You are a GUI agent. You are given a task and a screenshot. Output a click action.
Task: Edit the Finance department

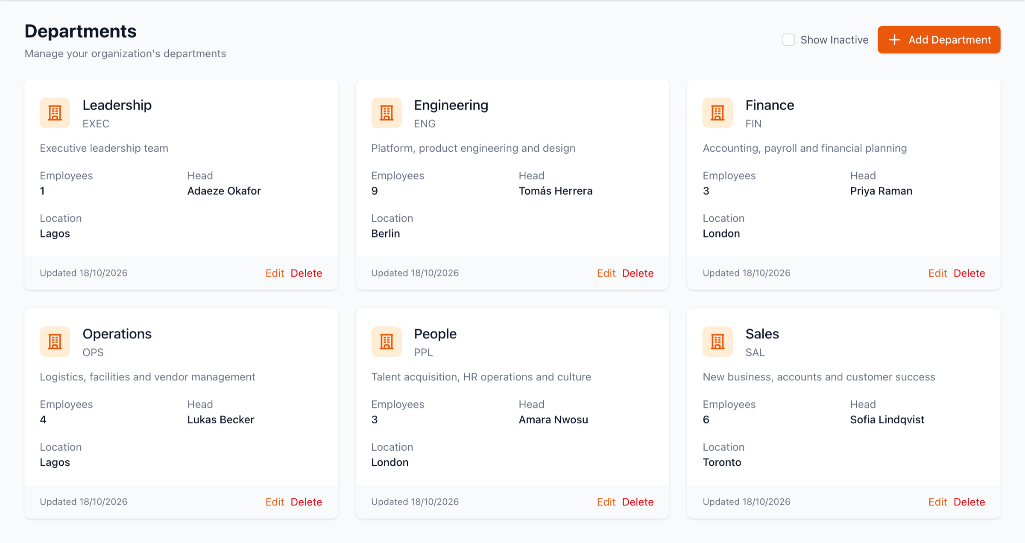pyautogui.click(x=937, y=273)
